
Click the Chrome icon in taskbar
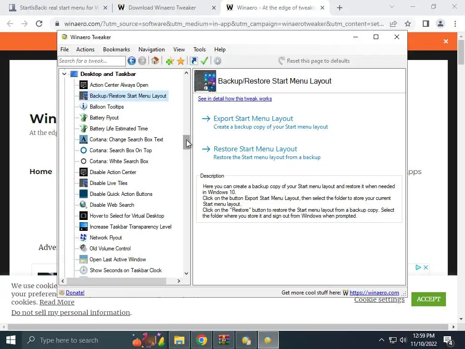202,340
